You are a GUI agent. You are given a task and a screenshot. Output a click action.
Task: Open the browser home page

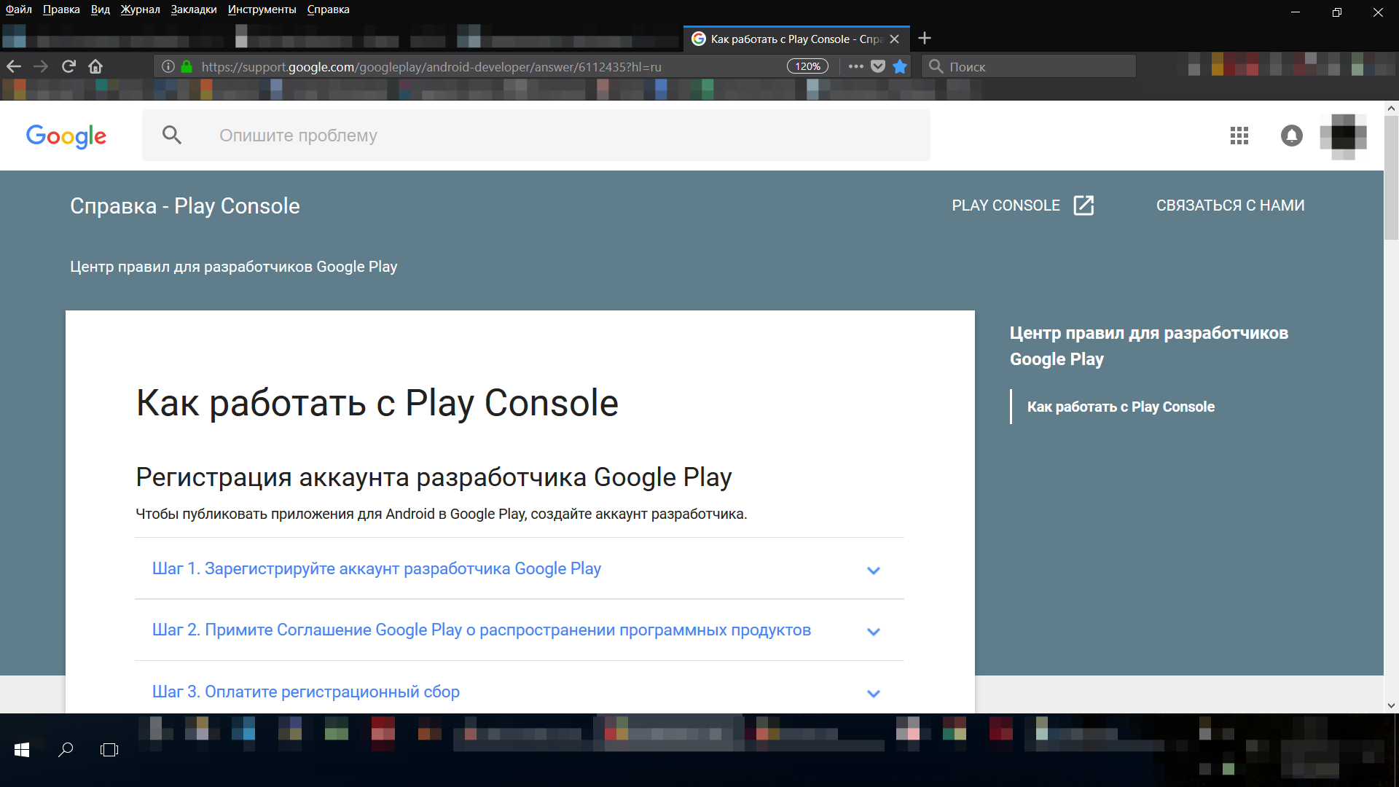tap(95, 66)
